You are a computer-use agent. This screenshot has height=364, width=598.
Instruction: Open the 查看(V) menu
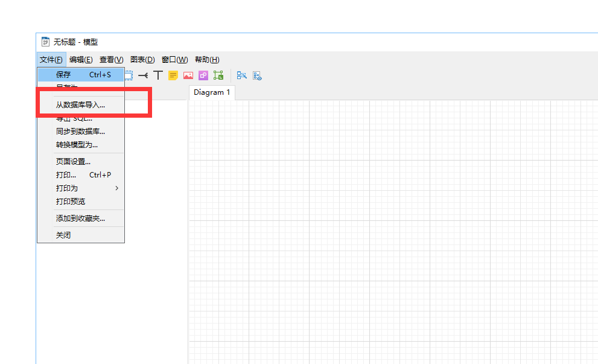tap(112, 60)
